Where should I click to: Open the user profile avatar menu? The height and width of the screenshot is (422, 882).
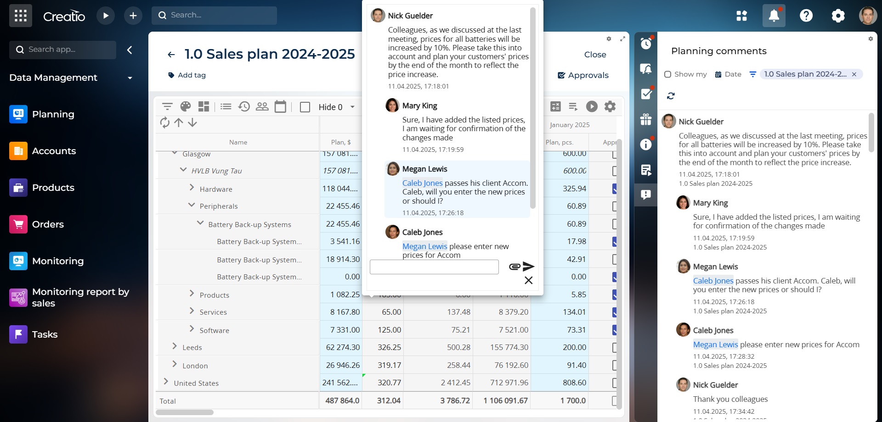[868, 16]
